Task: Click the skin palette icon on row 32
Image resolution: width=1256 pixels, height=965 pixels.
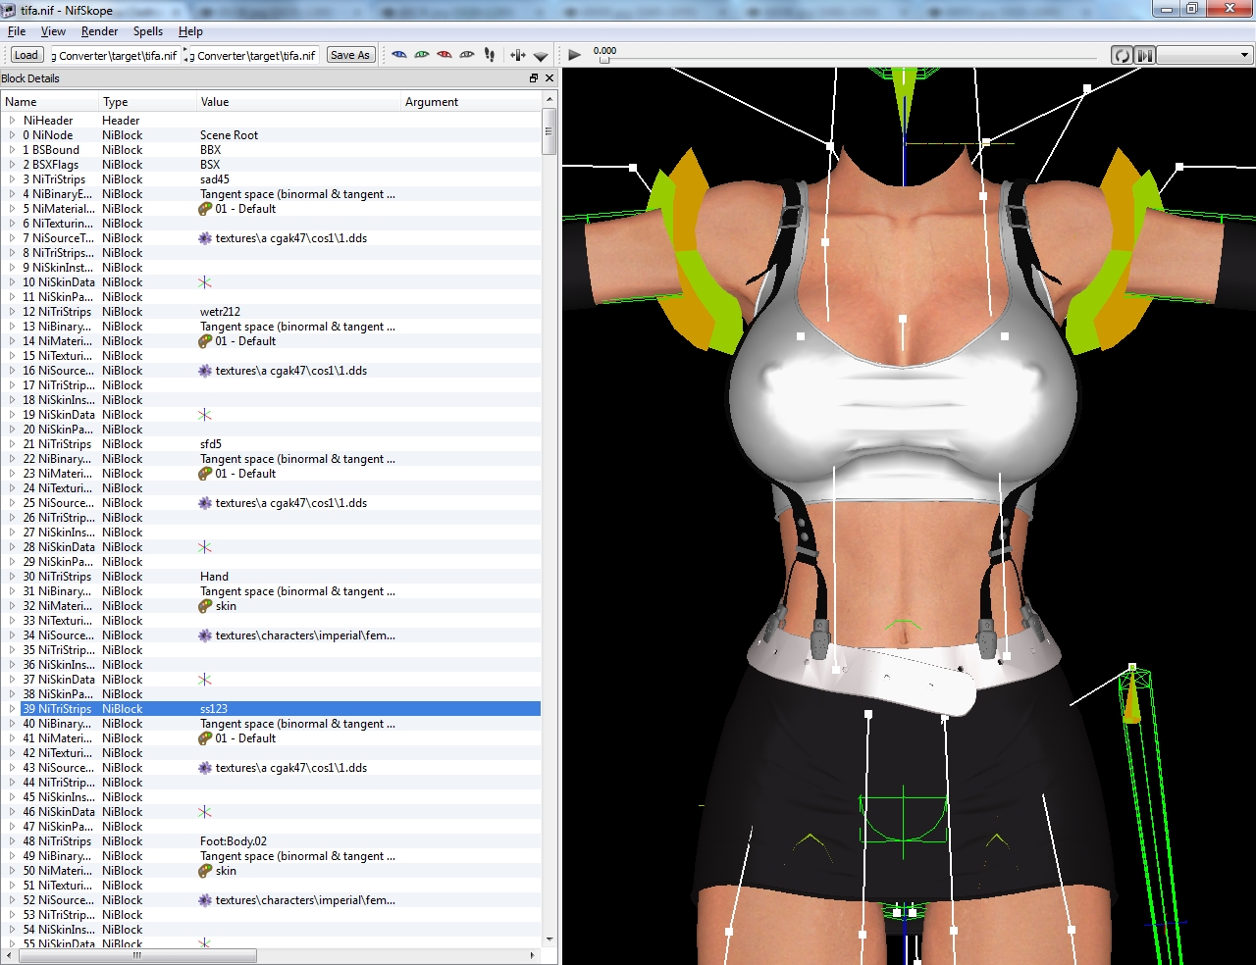Action: click(x=205, y=606)
